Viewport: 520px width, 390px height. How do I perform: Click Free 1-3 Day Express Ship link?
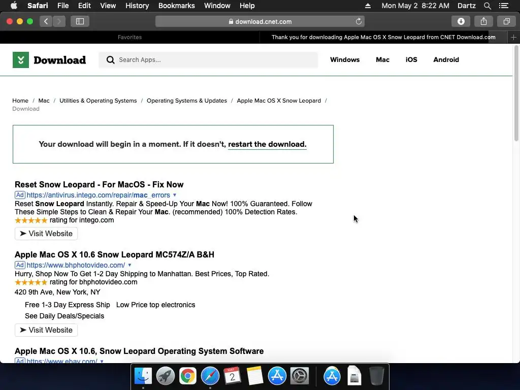tap(68, 305)
